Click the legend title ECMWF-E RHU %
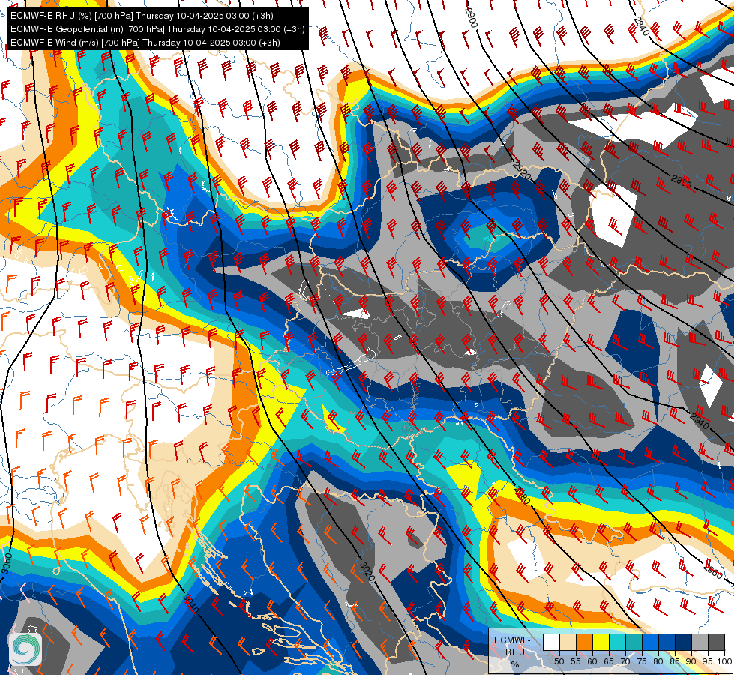The height and width of the screenshot is (675, 734). tap(515, 652)
